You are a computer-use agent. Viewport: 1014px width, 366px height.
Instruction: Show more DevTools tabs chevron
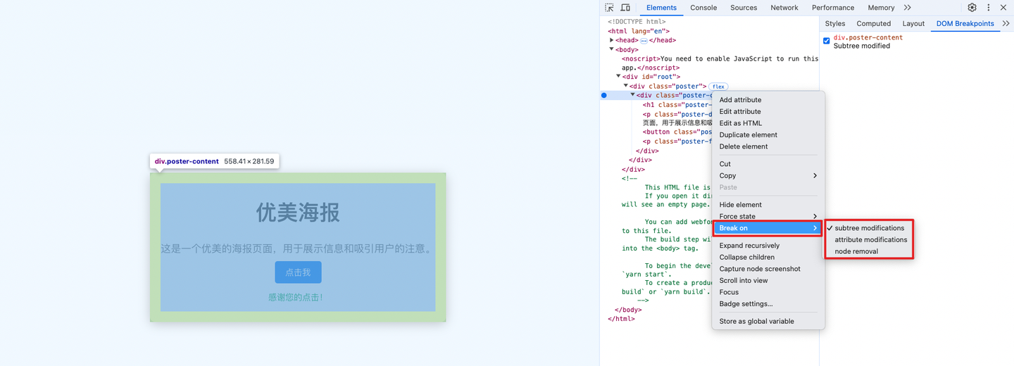[x=908, y=8]
